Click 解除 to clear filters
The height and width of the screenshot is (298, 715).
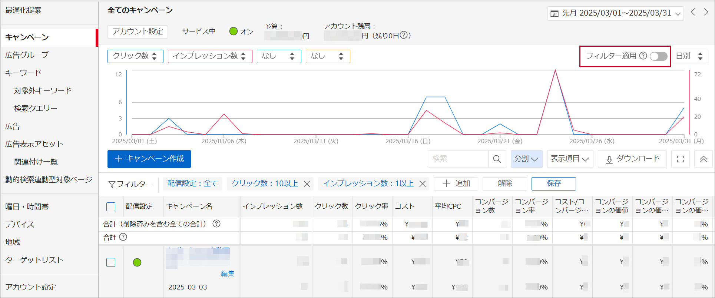[505, 184]
